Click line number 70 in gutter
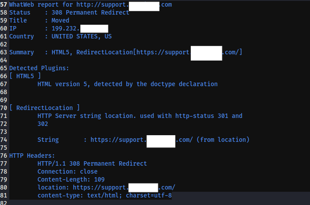The height and width of the screenshot is (205, 310). pos(4,108)
